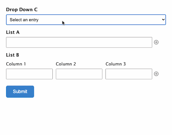Click the 'List A' heading label

[x=13, y=32]
